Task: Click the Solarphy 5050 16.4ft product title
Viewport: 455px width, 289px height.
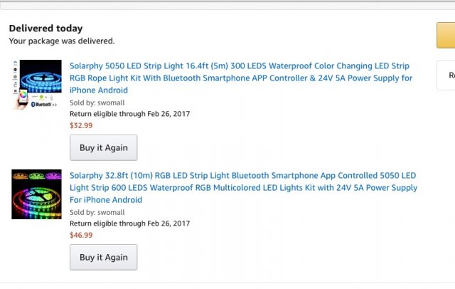Action: 240,66
